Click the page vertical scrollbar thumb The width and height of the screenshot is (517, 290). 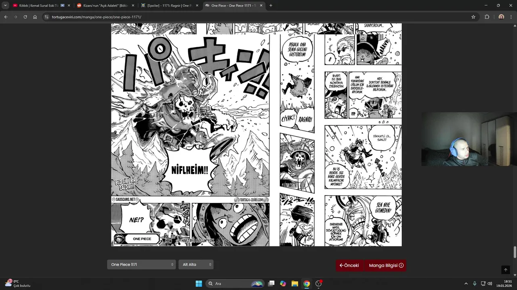515,253
